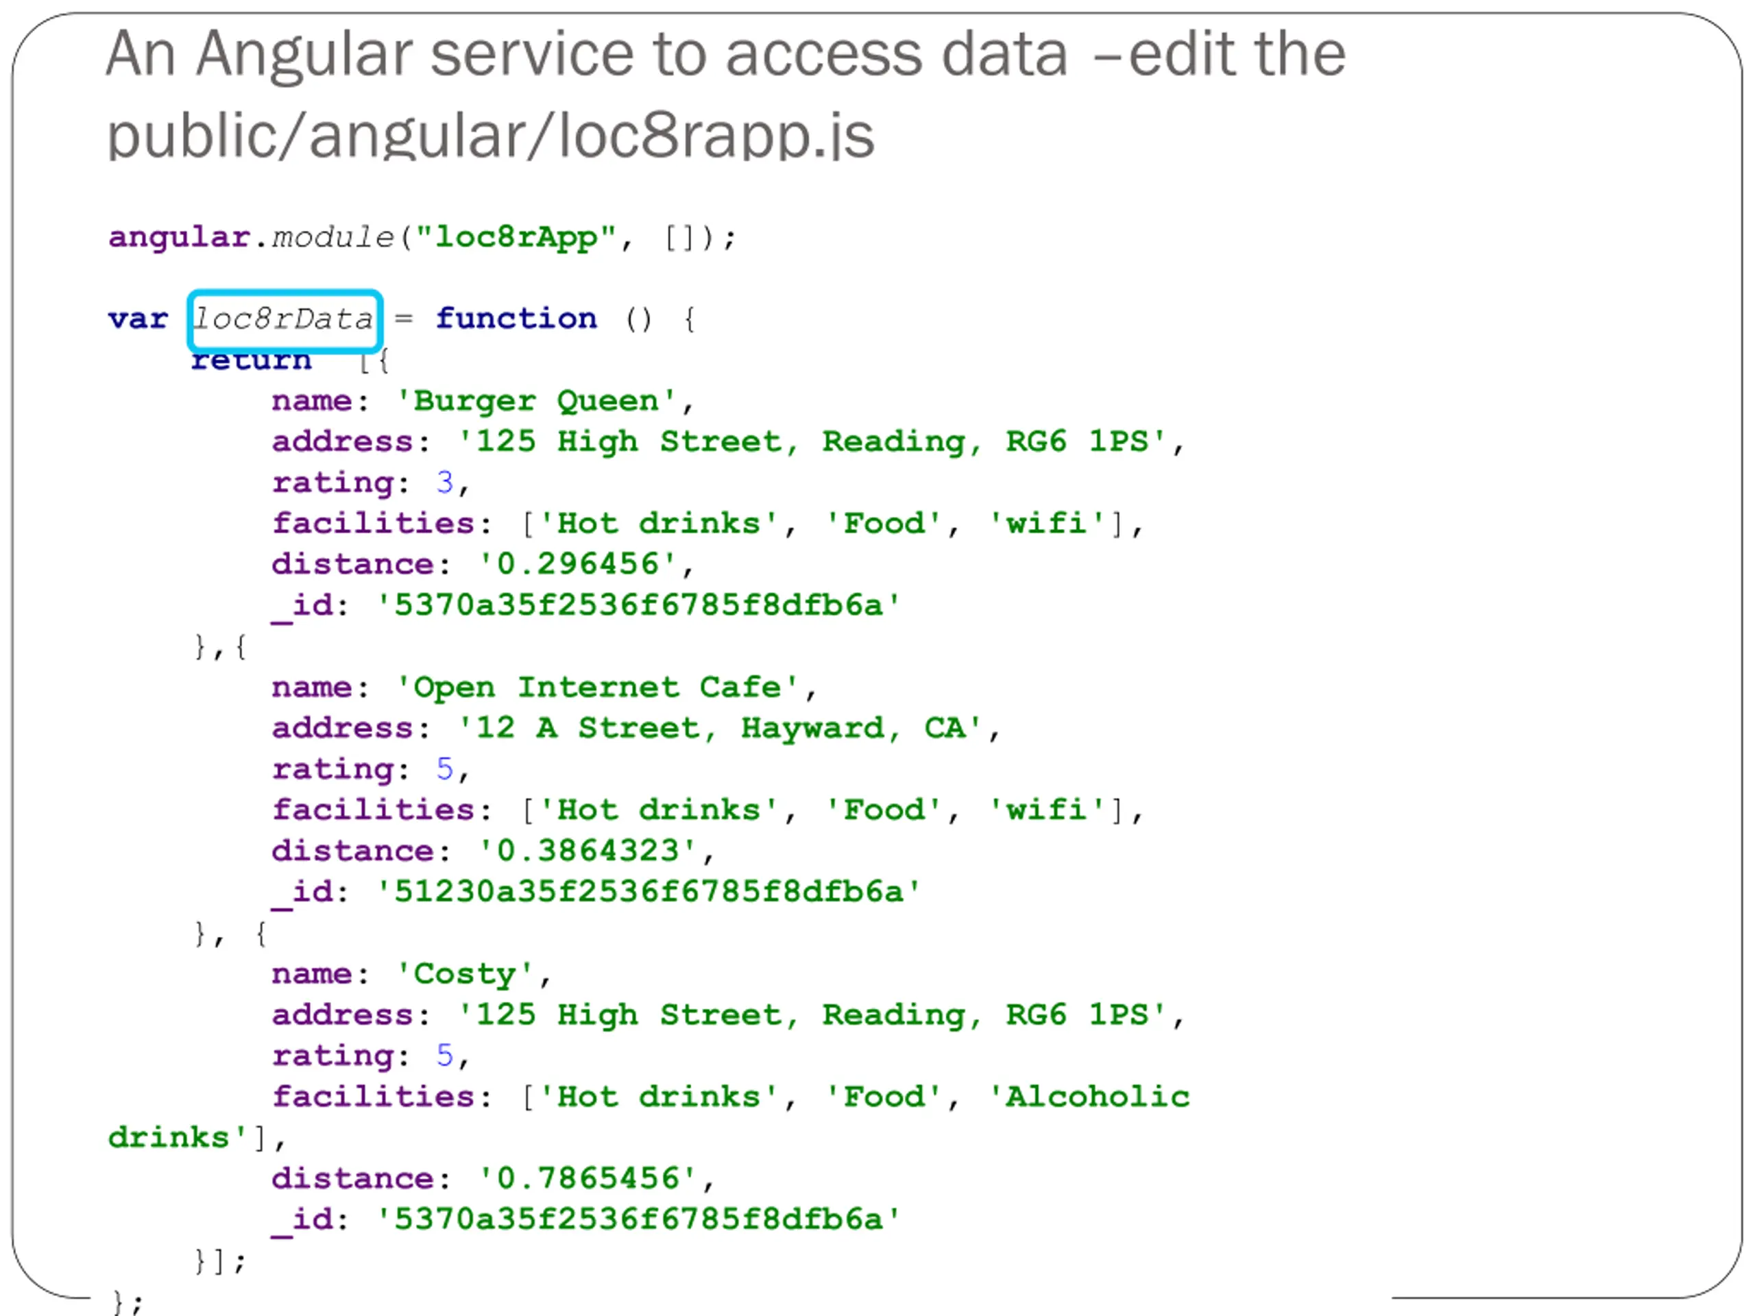The width and height of the screenshot is (1755, 1316).
Task: Click Burger Queen's _id '5370a35f2536f6785f8dfb6a'
Action: pos(638,605)
